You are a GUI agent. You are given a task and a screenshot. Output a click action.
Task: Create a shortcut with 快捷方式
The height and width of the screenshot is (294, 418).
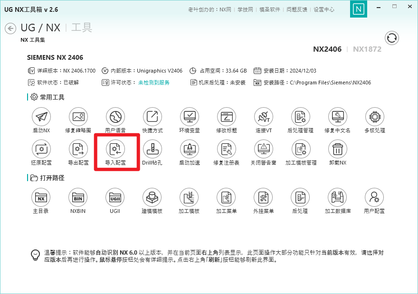click(x=152, y=117)
